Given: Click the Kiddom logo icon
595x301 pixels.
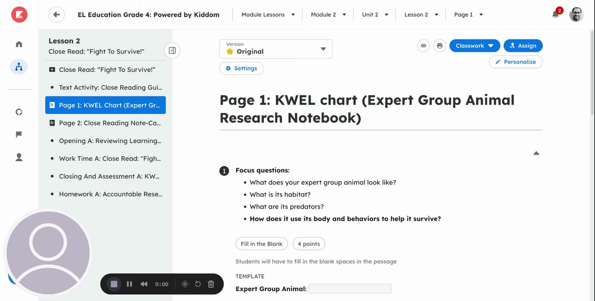Looking at the screenshot, I should coord(19,15).
